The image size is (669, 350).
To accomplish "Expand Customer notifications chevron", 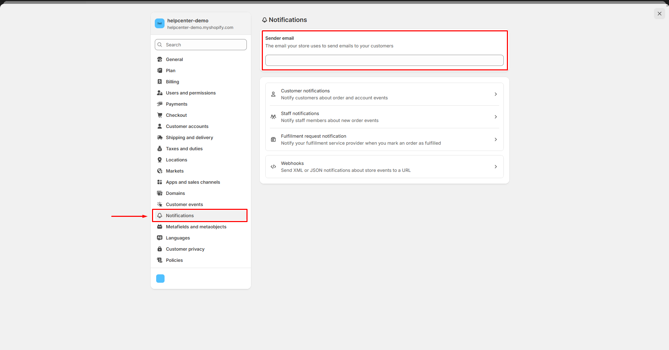I will pos(496,94).
